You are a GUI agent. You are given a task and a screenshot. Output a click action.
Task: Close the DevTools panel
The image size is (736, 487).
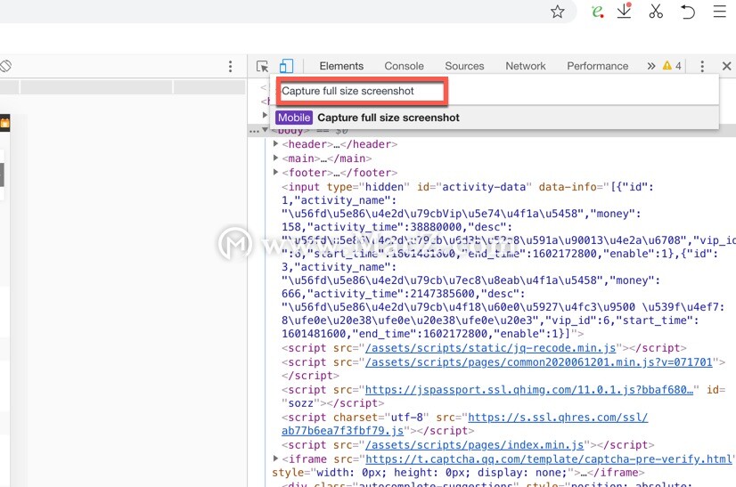click(x=726, y=66)
